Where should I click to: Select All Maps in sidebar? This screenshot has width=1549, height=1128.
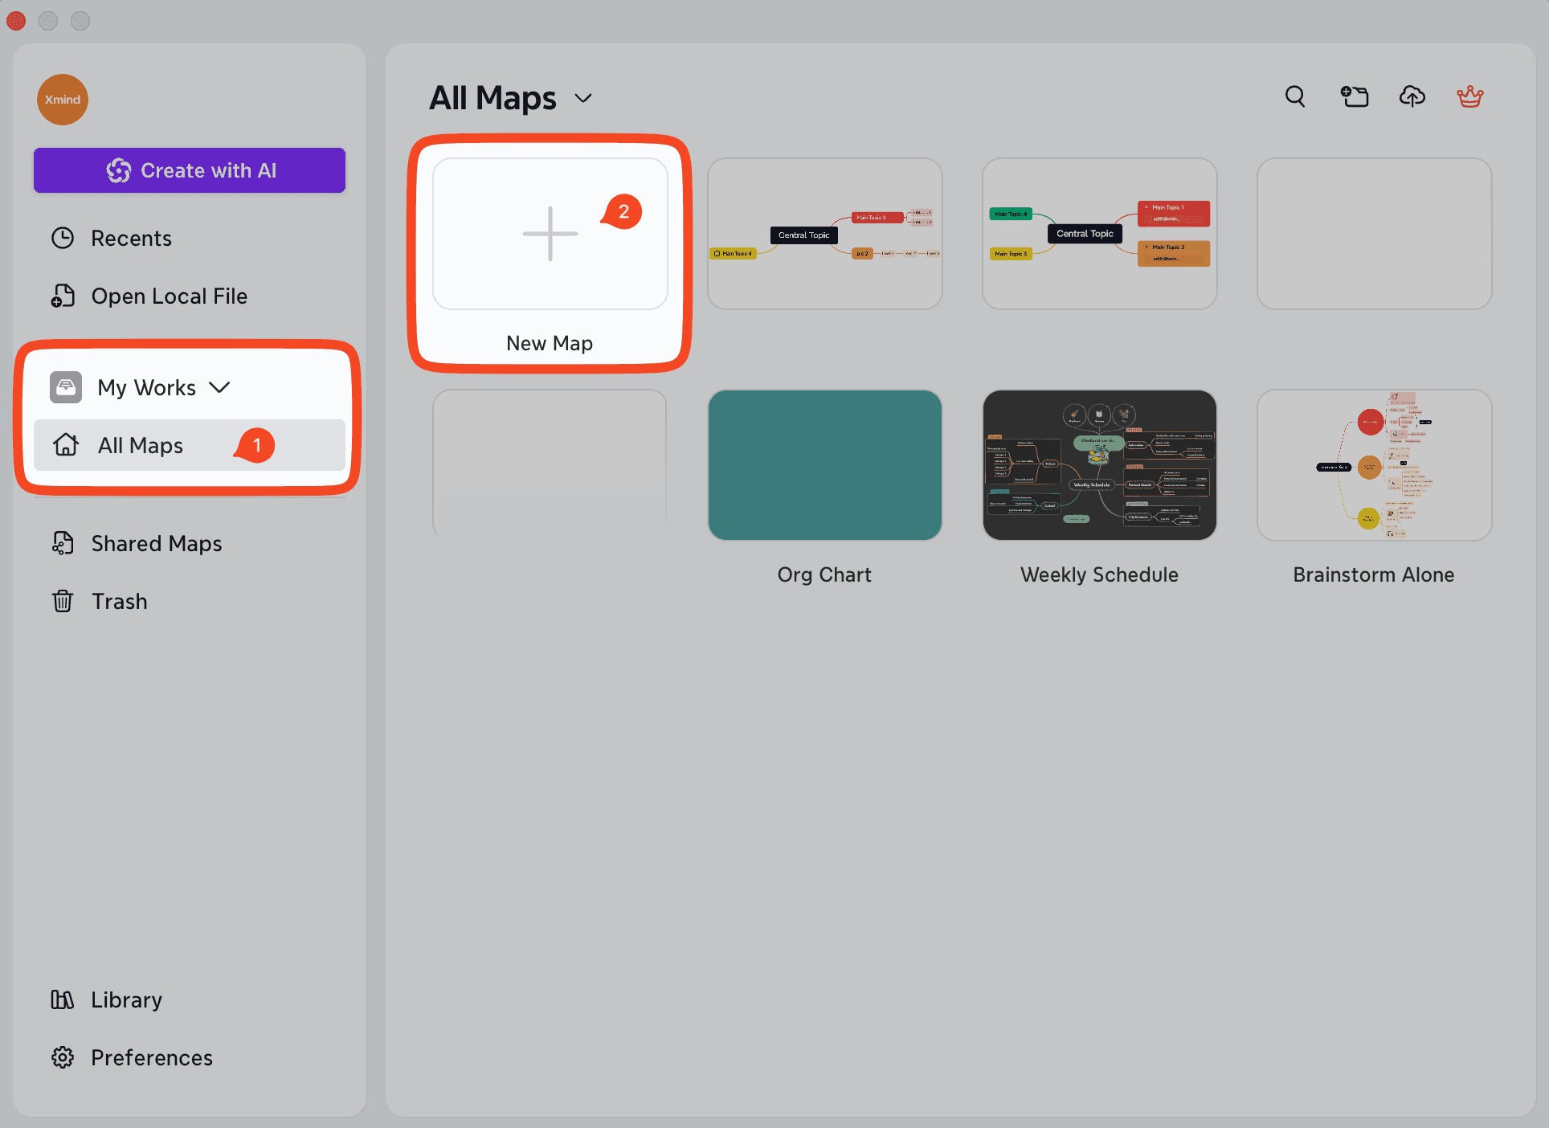141,445
